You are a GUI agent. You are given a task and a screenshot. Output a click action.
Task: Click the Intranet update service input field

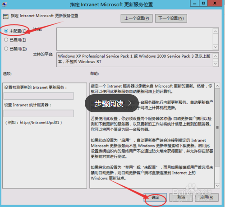click(39, 96)
